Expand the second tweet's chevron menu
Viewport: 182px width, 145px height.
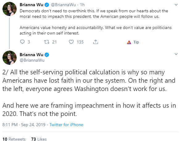click(176, 54)
